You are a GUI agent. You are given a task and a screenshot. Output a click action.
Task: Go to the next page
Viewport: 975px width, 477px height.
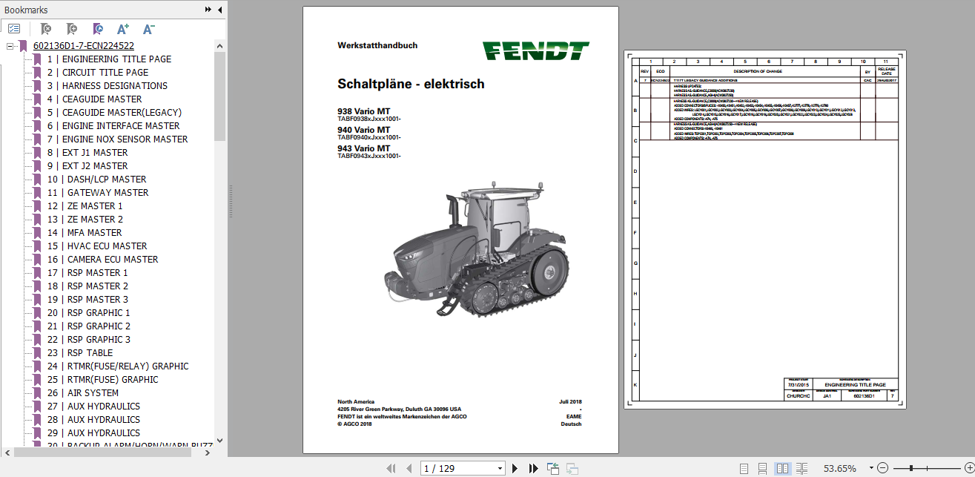pyautogui.click(x=515, y=468)
